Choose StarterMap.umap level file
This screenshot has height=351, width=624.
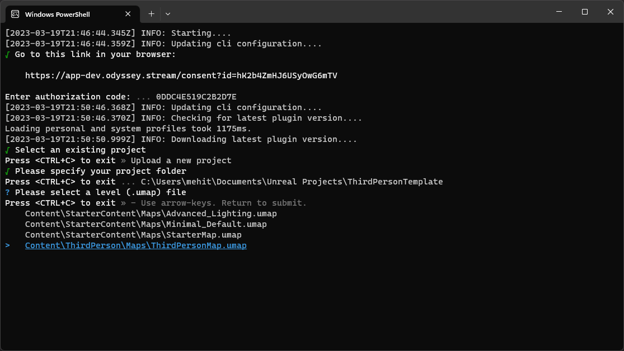point(133,235)
